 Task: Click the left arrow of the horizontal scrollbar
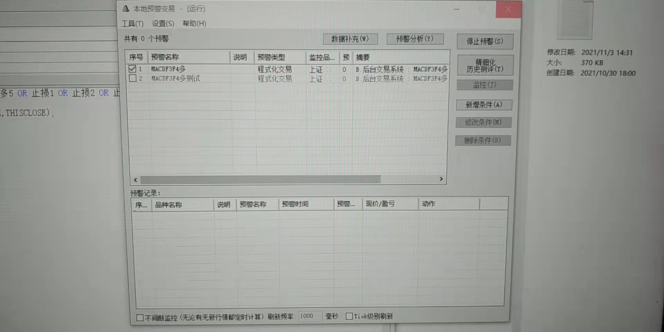(136, 179)
